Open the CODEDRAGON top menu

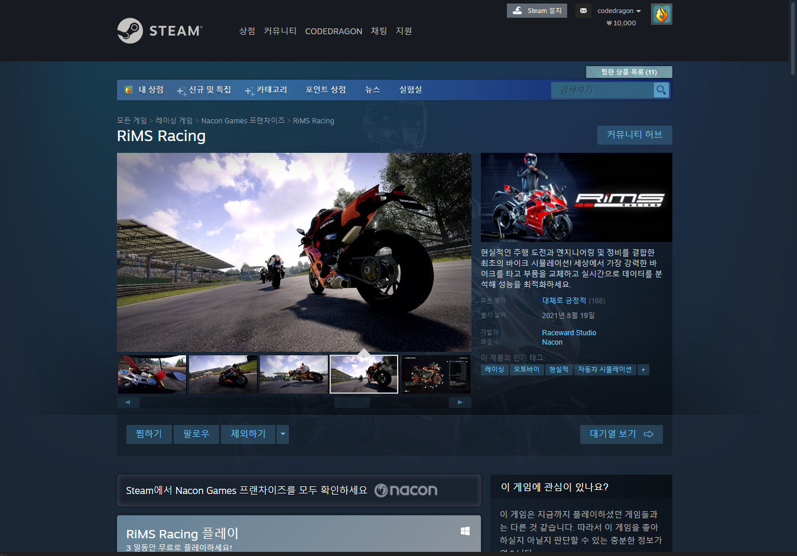point(333,31)
